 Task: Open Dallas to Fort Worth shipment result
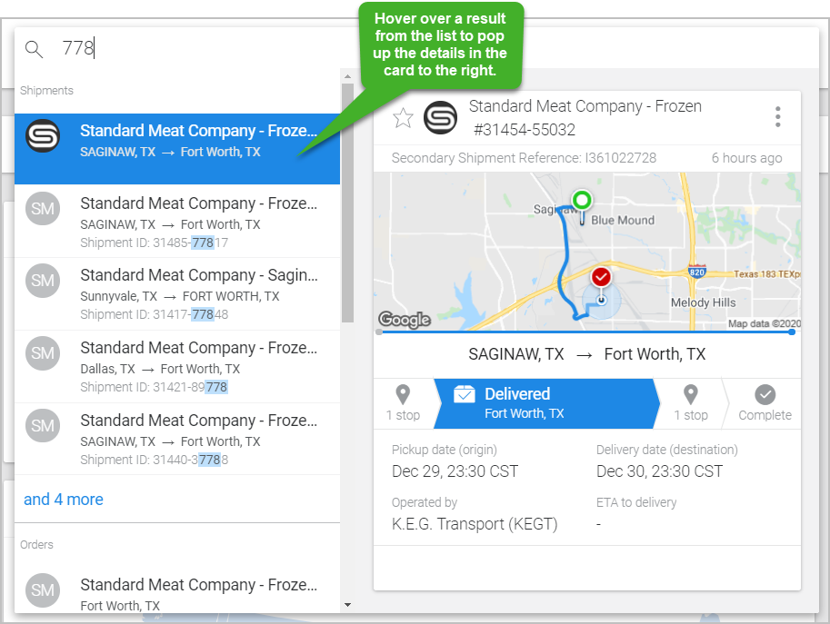(x=177, y=366)
